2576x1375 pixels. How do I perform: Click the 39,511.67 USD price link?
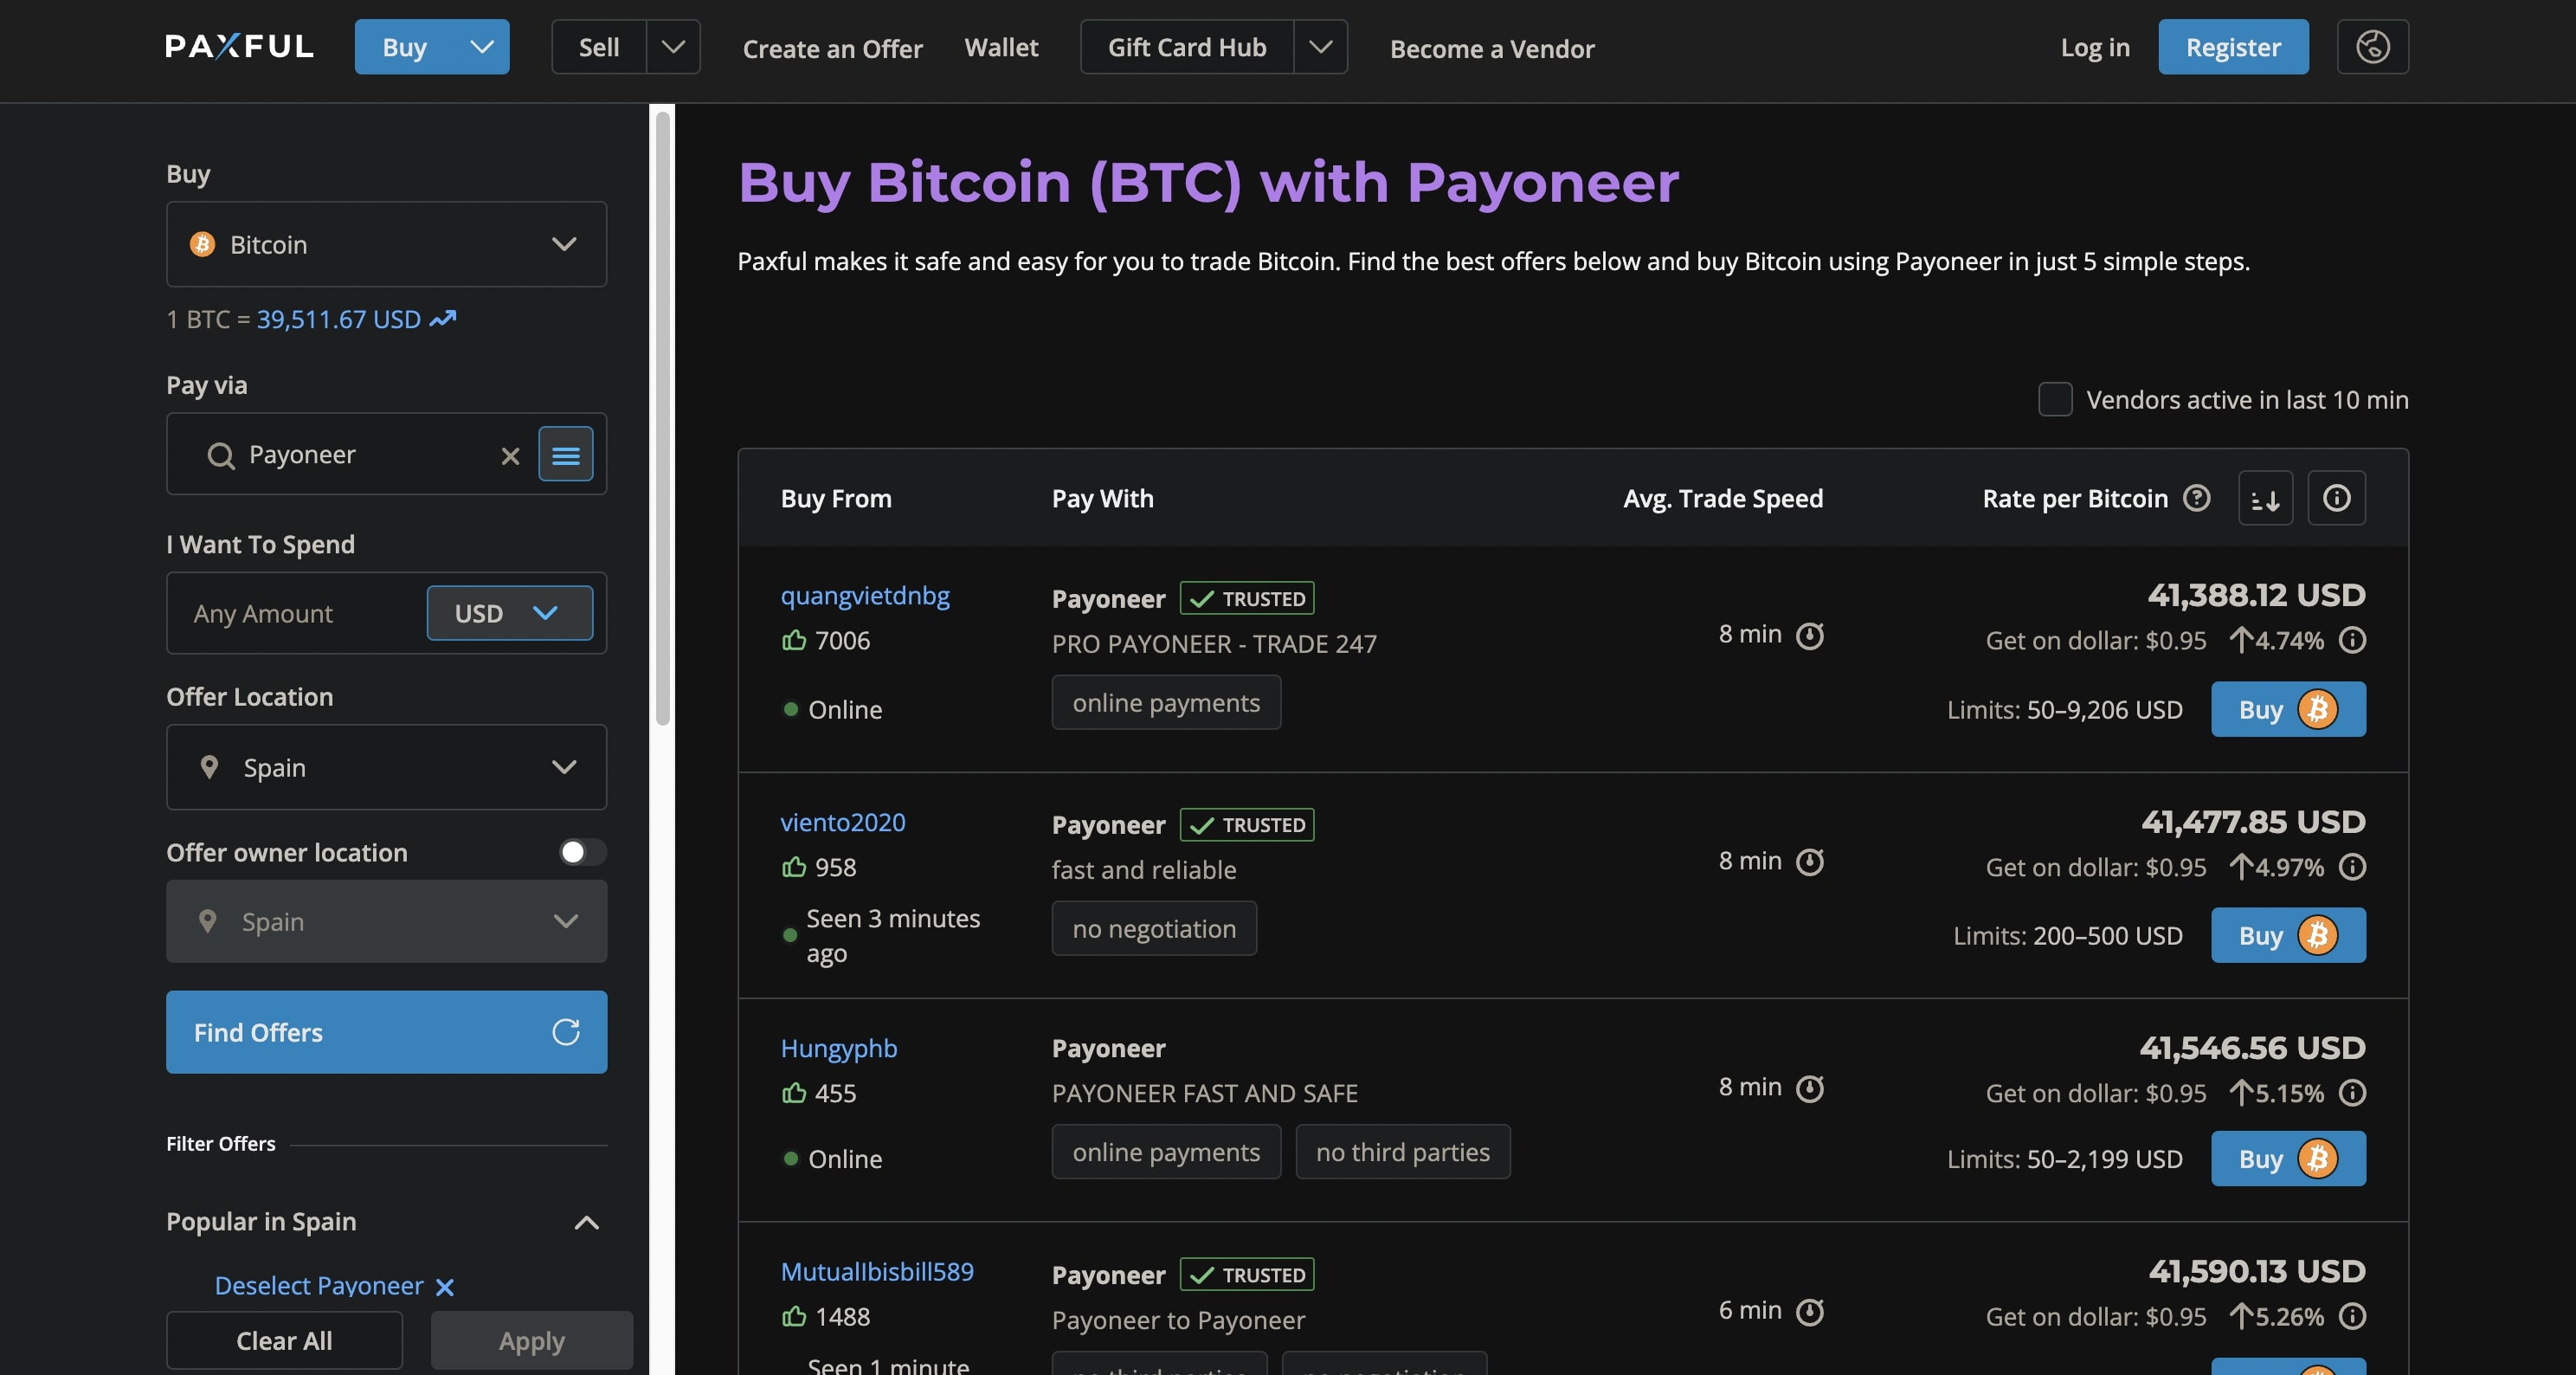[x=338, y=319]
